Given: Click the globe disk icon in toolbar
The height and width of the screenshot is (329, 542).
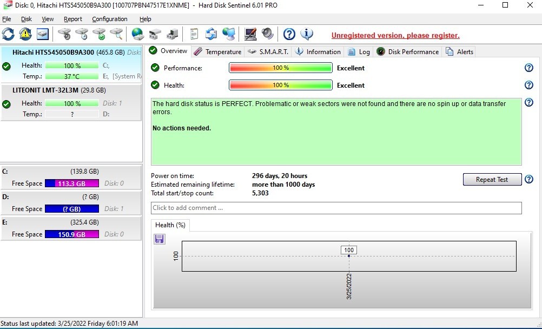Looking at the screenshot, I should point(138,34).
